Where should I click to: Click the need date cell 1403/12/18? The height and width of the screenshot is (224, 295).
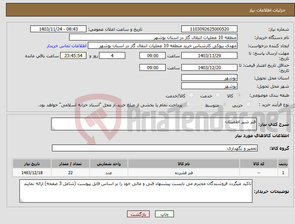[32, 173]
